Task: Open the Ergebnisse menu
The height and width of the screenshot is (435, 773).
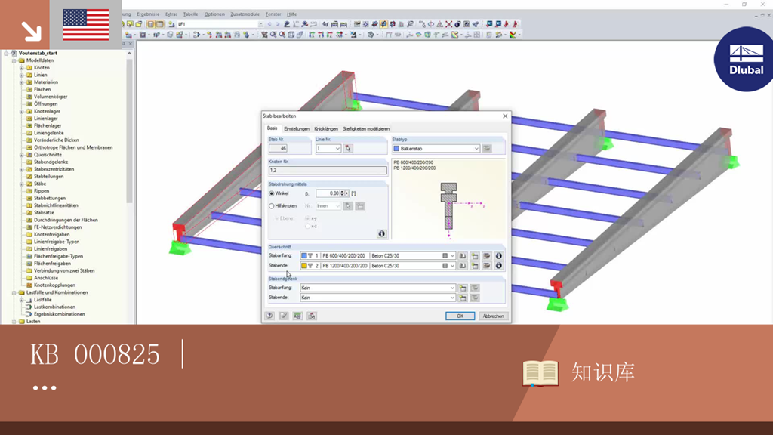Action: pos(148,14)
